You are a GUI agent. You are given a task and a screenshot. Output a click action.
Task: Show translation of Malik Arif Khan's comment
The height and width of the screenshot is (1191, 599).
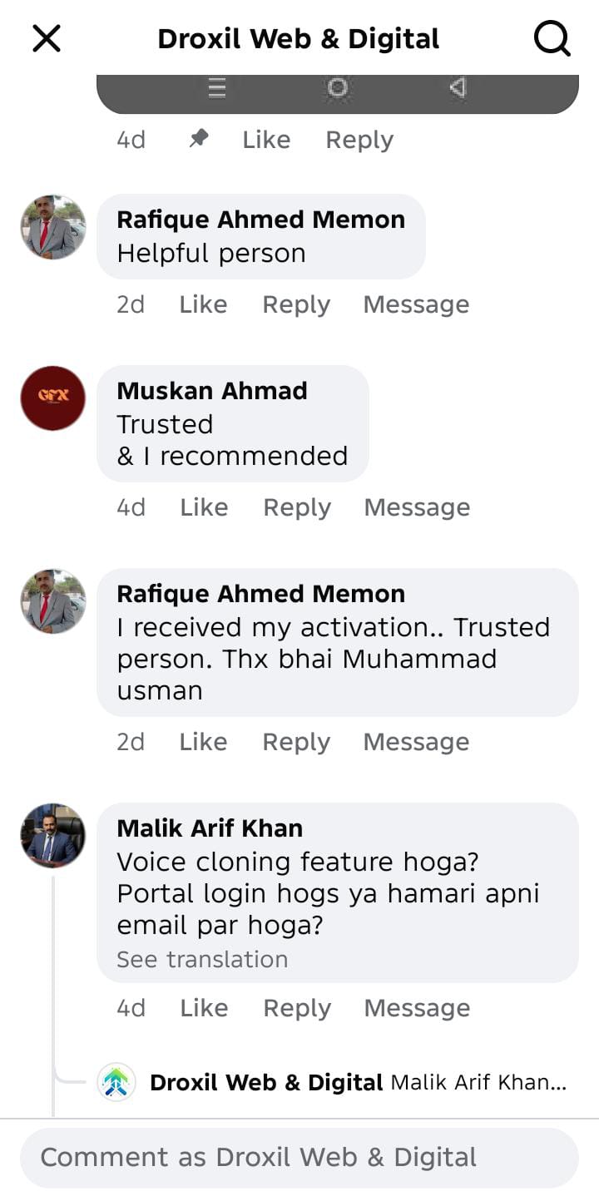click(x=202, y=959)
